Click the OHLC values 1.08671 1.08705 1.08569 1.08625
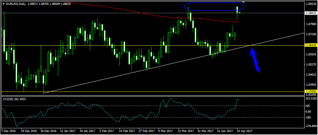318x135 pixels. coord(49,4)
